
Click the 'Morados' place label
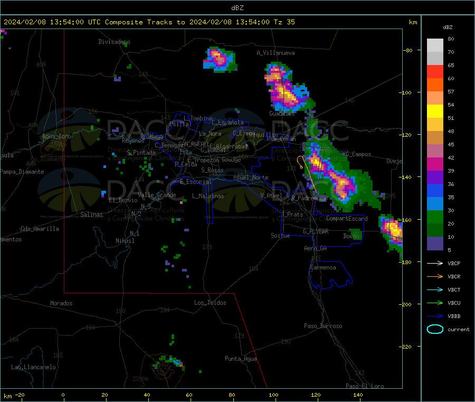[61, 303]
